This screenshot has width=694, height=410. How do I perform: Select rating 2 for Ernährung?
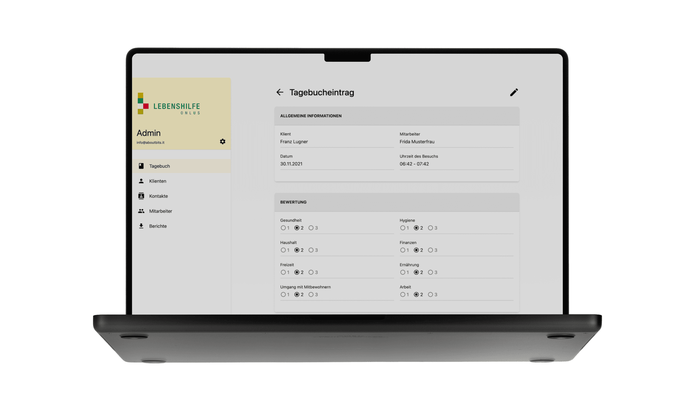point(416,272)
